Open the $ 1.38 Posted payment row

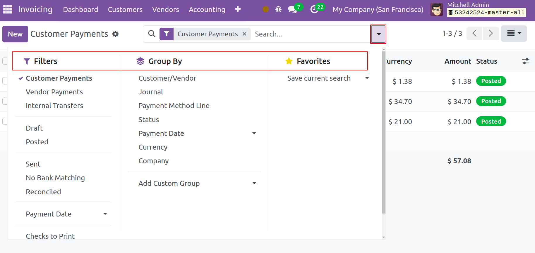[460, 81]
